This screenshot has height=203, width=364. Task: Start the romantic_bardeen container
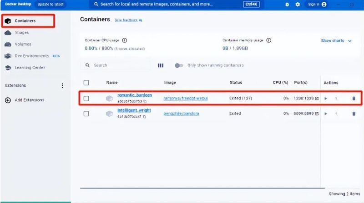(x=326, y=99)
